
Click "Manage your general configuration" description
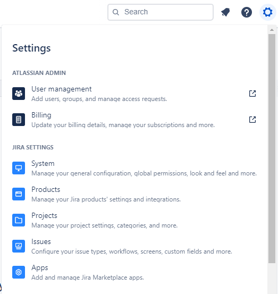point(144,173)
